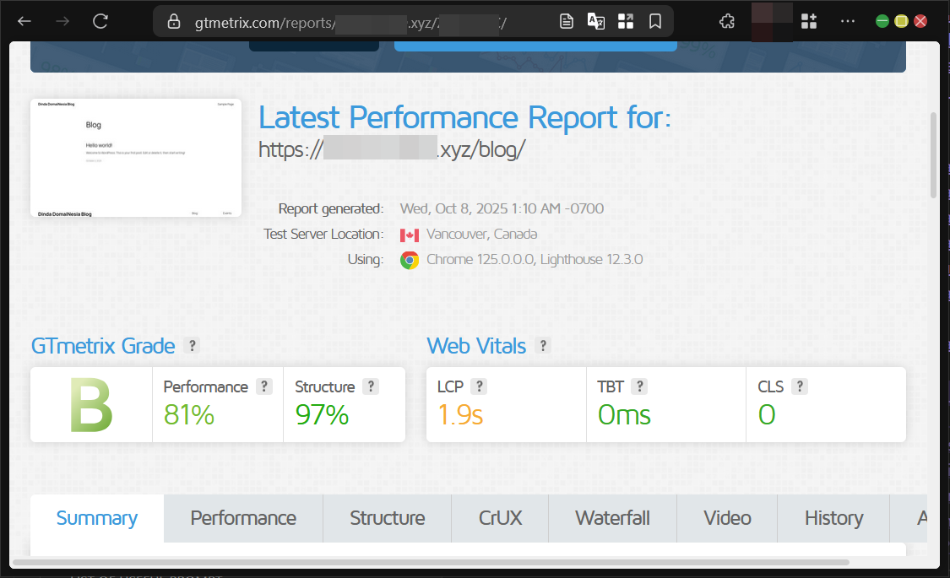
Task: Click the Chrome logo beside the browser version
Action: pos(409,260)
